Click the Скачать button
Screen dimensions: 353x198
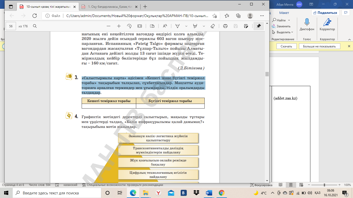286,46
